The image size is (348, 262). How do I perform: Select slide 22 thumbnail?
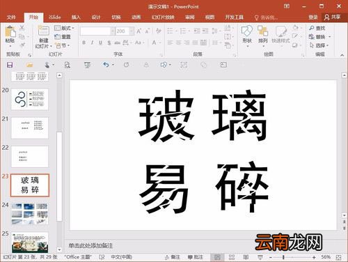(30, 156)
